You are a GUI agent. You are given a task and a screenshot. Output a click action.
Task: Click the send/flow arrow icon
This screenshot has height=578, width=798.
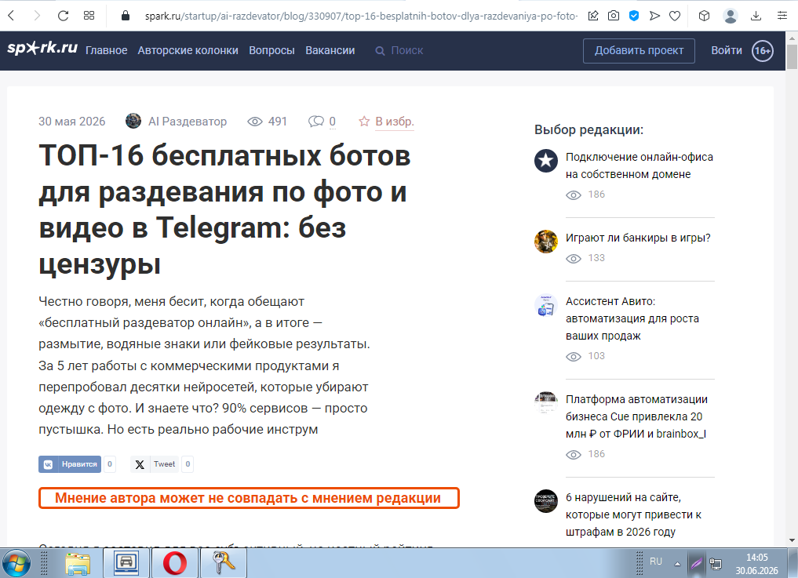coord(654,16)
